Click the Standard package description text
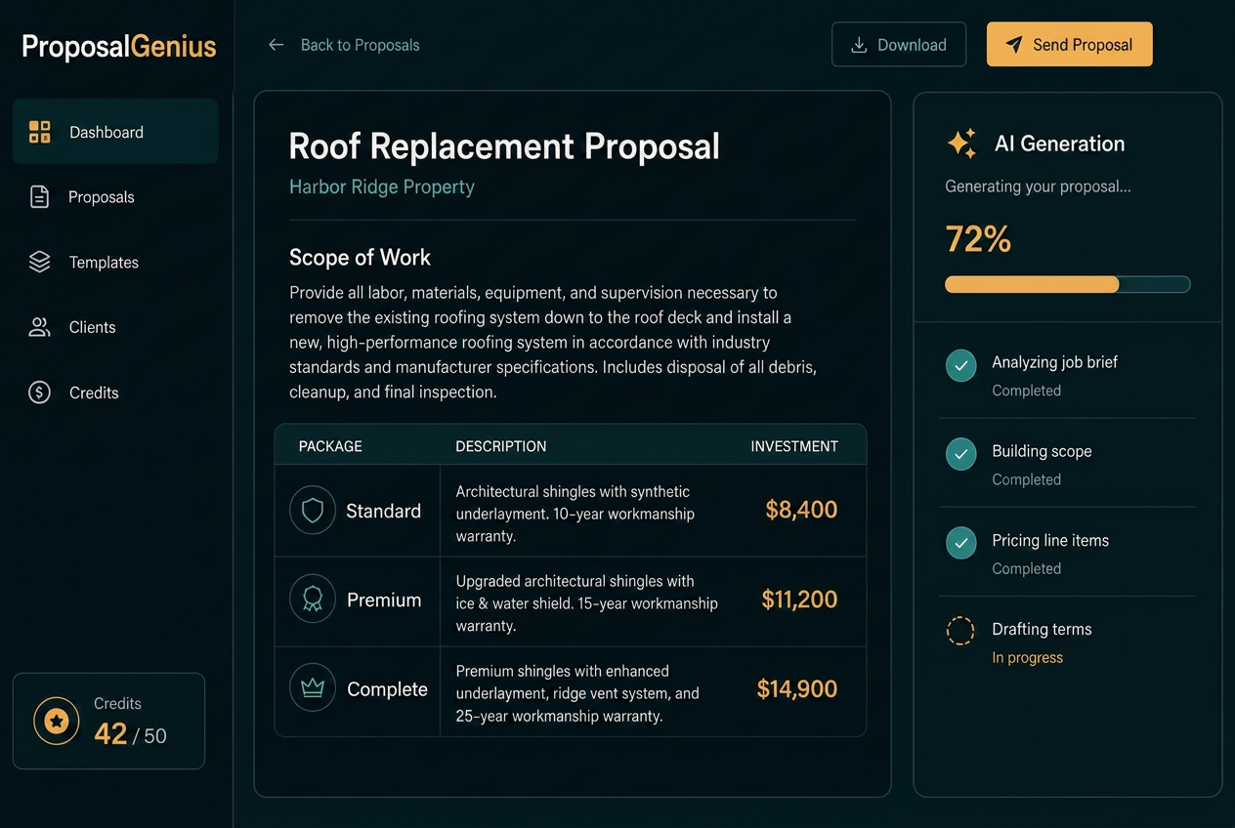This screenshot has width=1235, height=828. tap(575, 514)
